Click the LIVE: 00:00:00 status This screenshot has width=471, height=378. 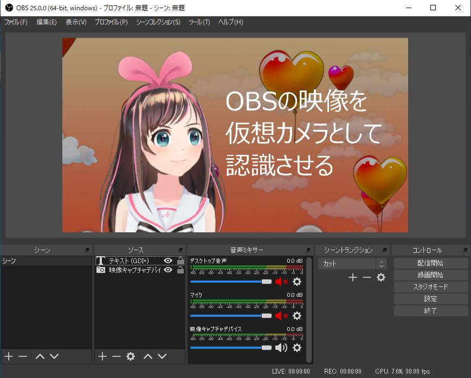click(291, 372)
